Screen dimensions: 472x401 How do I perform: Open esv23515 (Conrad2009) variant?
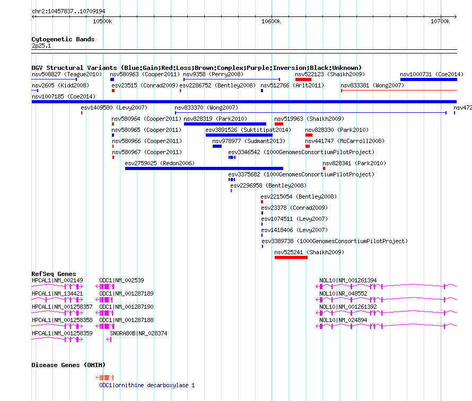click(x=145, y=85)
